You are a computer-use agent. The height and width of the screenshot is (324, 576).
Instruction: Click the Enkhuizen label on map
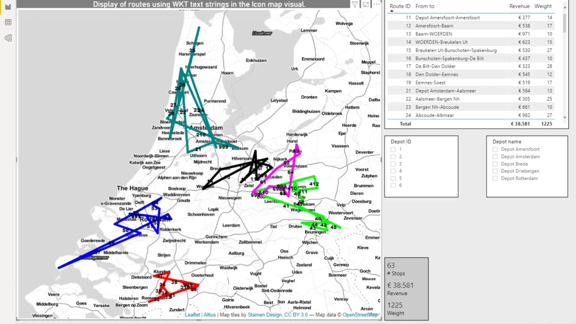[256, 60]
